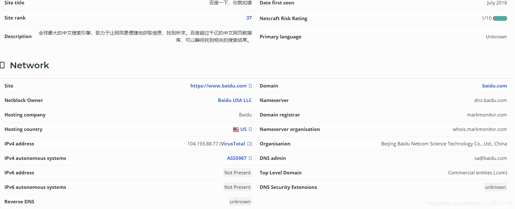Click the Date first seen label
Image resolution: width=515 pixels, height=209 pixels.
coord(277,3)
